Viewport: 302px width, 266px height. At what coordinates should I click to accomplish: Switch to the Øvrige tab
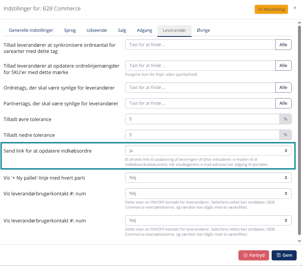tap(203, 30)
